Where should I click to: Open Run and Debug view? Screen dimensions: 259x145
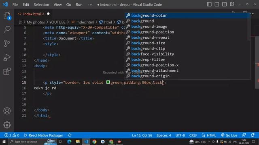point(7,57)
